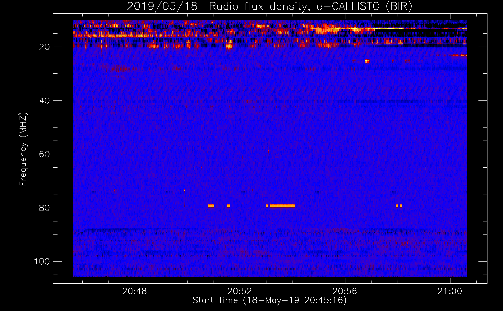The height and width of the screenshot is (311, 503).
Task: Click the 40 MHz tick label
Action: point(45,101)
